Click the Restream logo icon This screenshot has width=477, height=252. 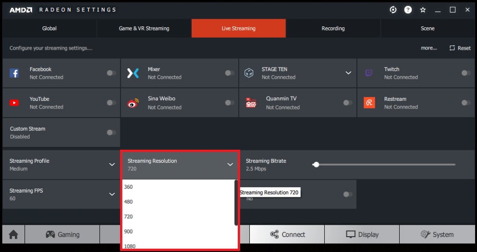(369, 103)
